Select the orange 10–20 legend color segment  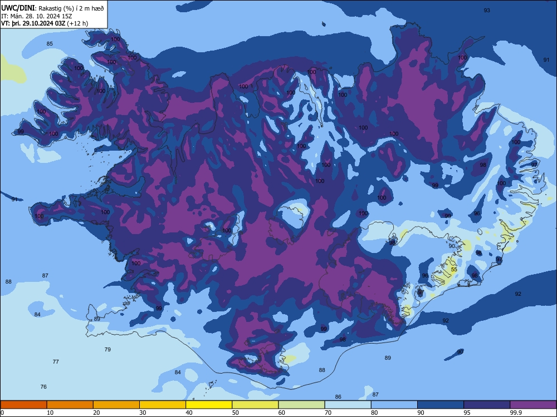click(x=70, y=405)
